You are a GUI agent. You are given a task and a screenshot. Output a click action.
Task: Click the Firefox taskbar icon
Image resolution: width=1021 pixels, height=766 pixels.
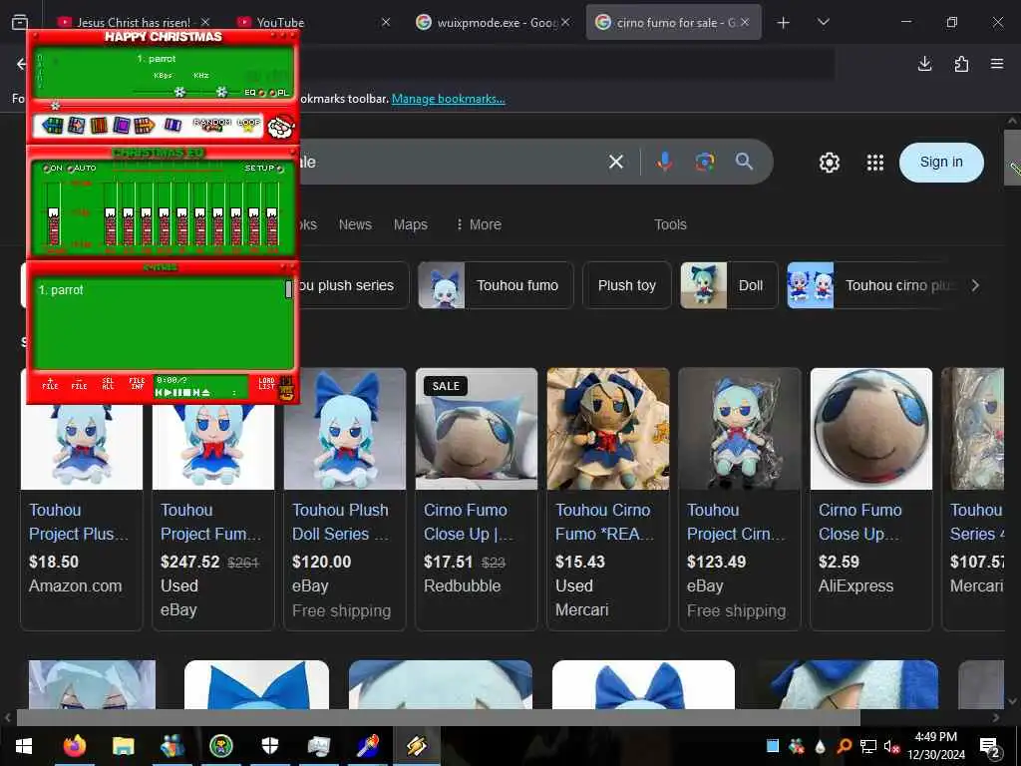point(74,746)
